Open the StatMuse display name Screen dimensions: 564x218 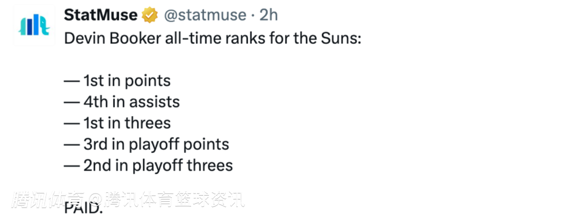click(101, 15)
